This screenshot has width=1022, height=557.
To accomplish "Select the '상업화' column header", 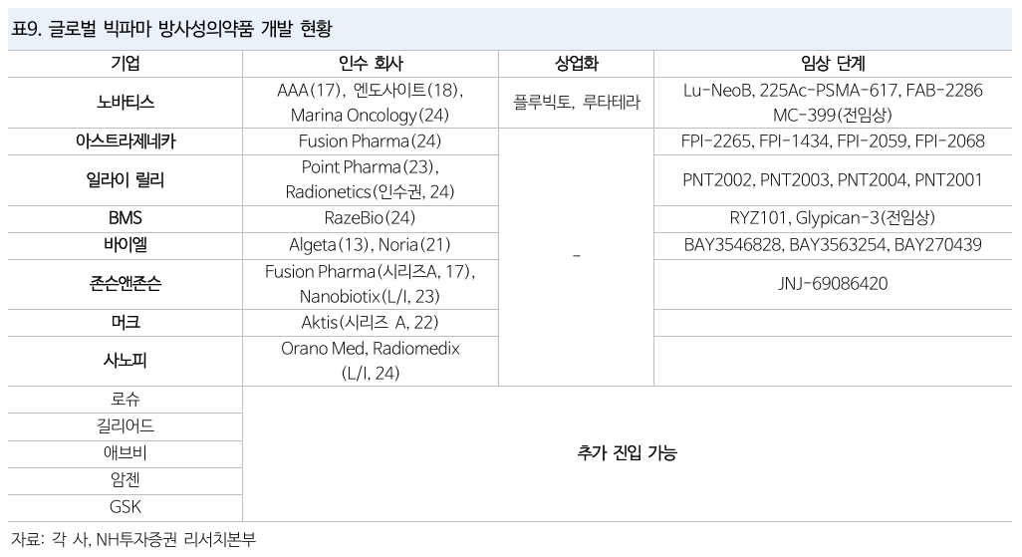I will point(576,64).
